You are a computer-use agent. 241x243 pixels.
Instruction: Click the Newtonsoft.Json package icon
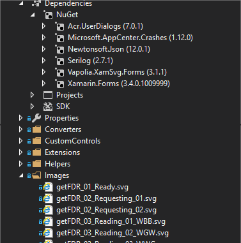59,49
